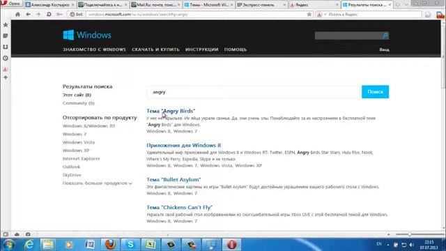Open the Downloads panel in Opera sidebar
The height and width of the screenshot is (251, 446).
pos(6,47)
